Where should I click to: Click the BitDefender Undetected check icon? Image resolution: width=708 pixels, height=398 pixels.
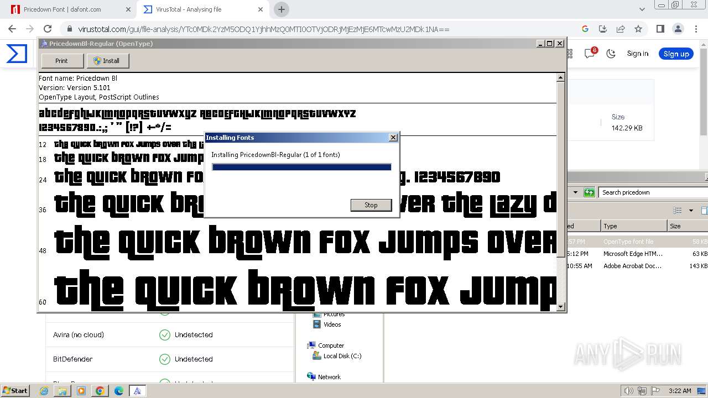click(x=164, y=359)
